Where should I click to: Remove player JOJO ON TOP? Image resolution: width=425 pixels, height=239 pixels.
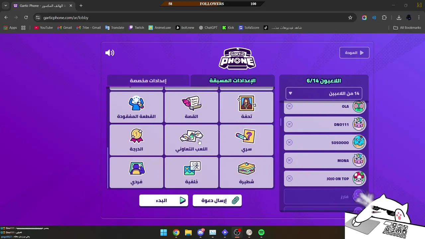pyautogui.click(x=289, y=179)
